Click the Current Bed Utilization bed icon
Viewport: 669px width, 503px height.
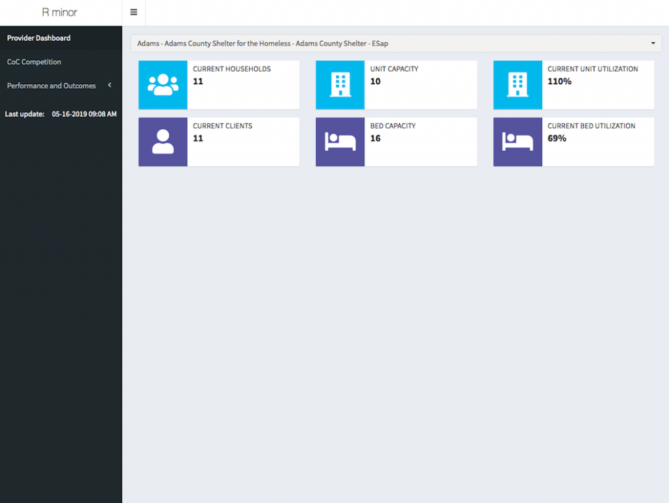click(517, 142)
